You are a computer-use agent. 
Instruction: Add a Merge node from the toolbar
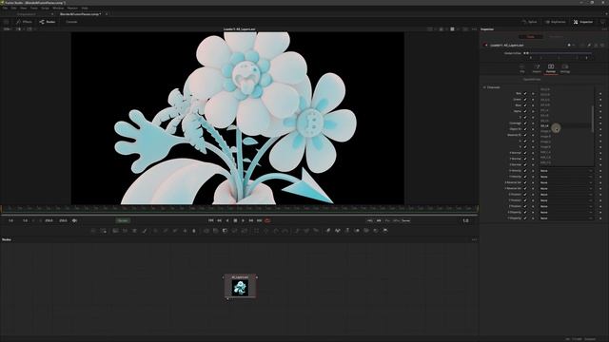206,231
